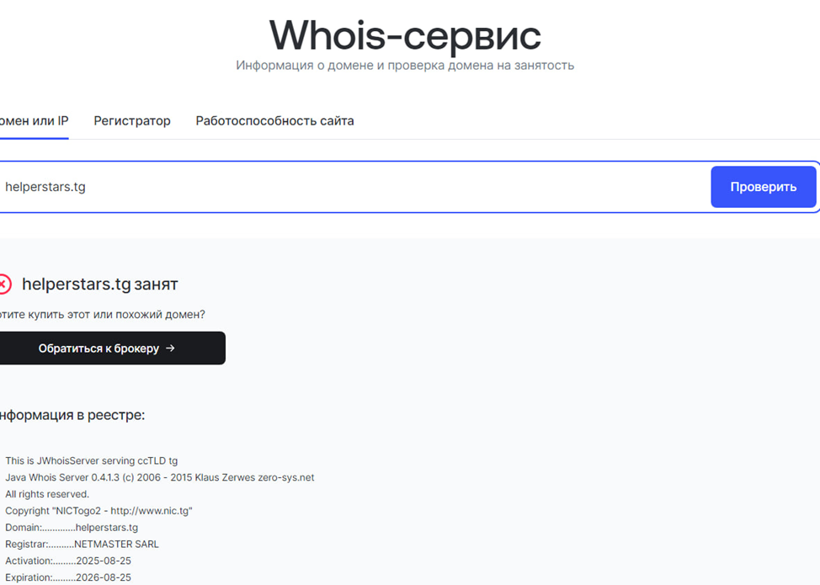
Task: Switch to the Регистратор tab
Action: click(x=132, y=120)
